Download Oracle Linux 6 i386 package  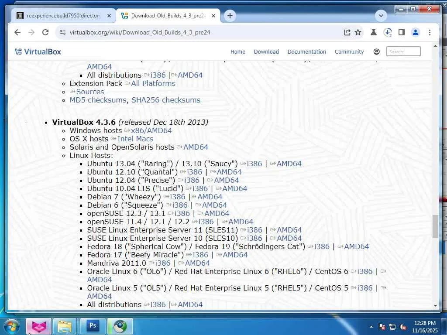pos(364,271)
